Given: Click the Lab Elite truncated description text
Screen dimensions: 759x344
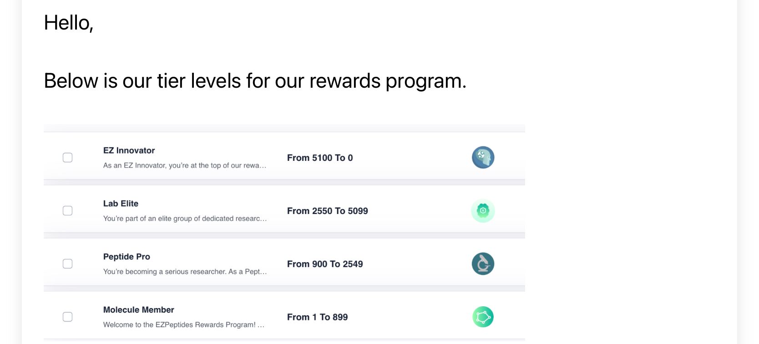Looking at the screenshot, I should click(184, 219).
